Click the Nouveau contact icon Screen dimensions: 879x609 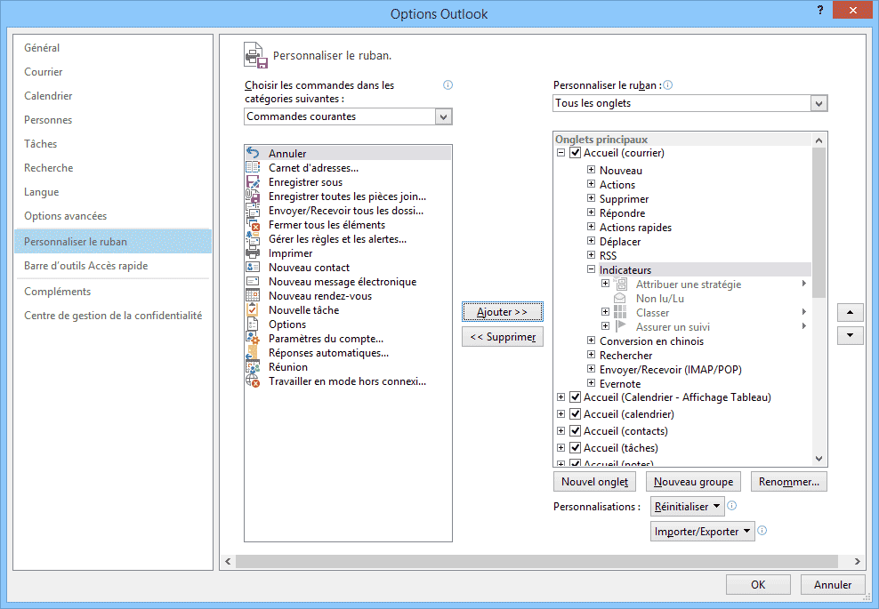(x=253, y=268)
